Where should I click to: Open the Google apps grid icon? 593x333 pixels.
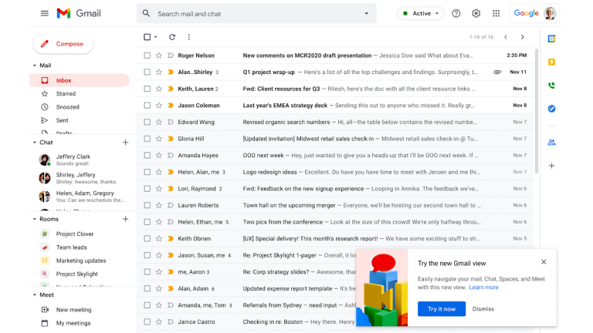coord(496,14)
